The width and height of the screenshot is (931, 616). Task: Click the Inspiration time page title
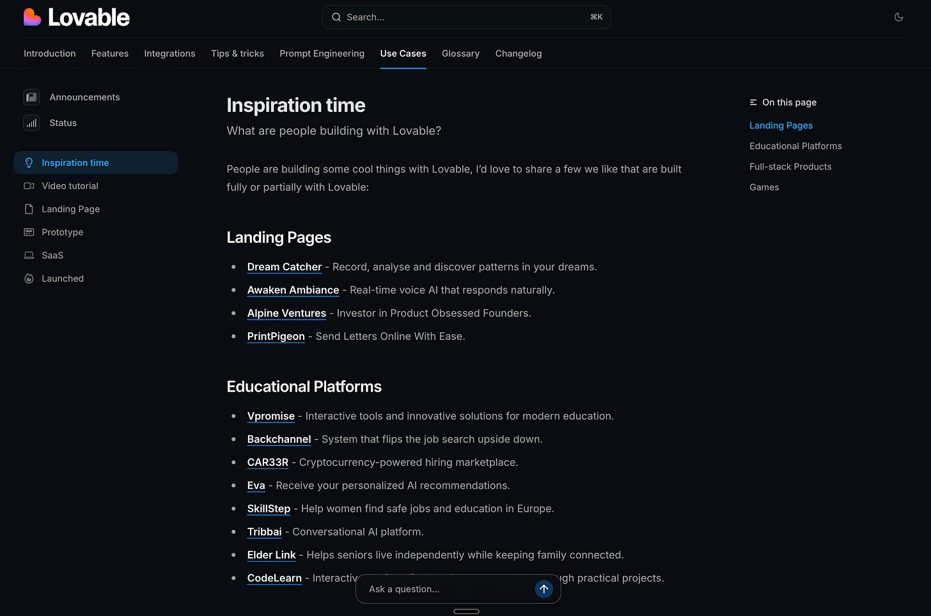tap(296, 105)
